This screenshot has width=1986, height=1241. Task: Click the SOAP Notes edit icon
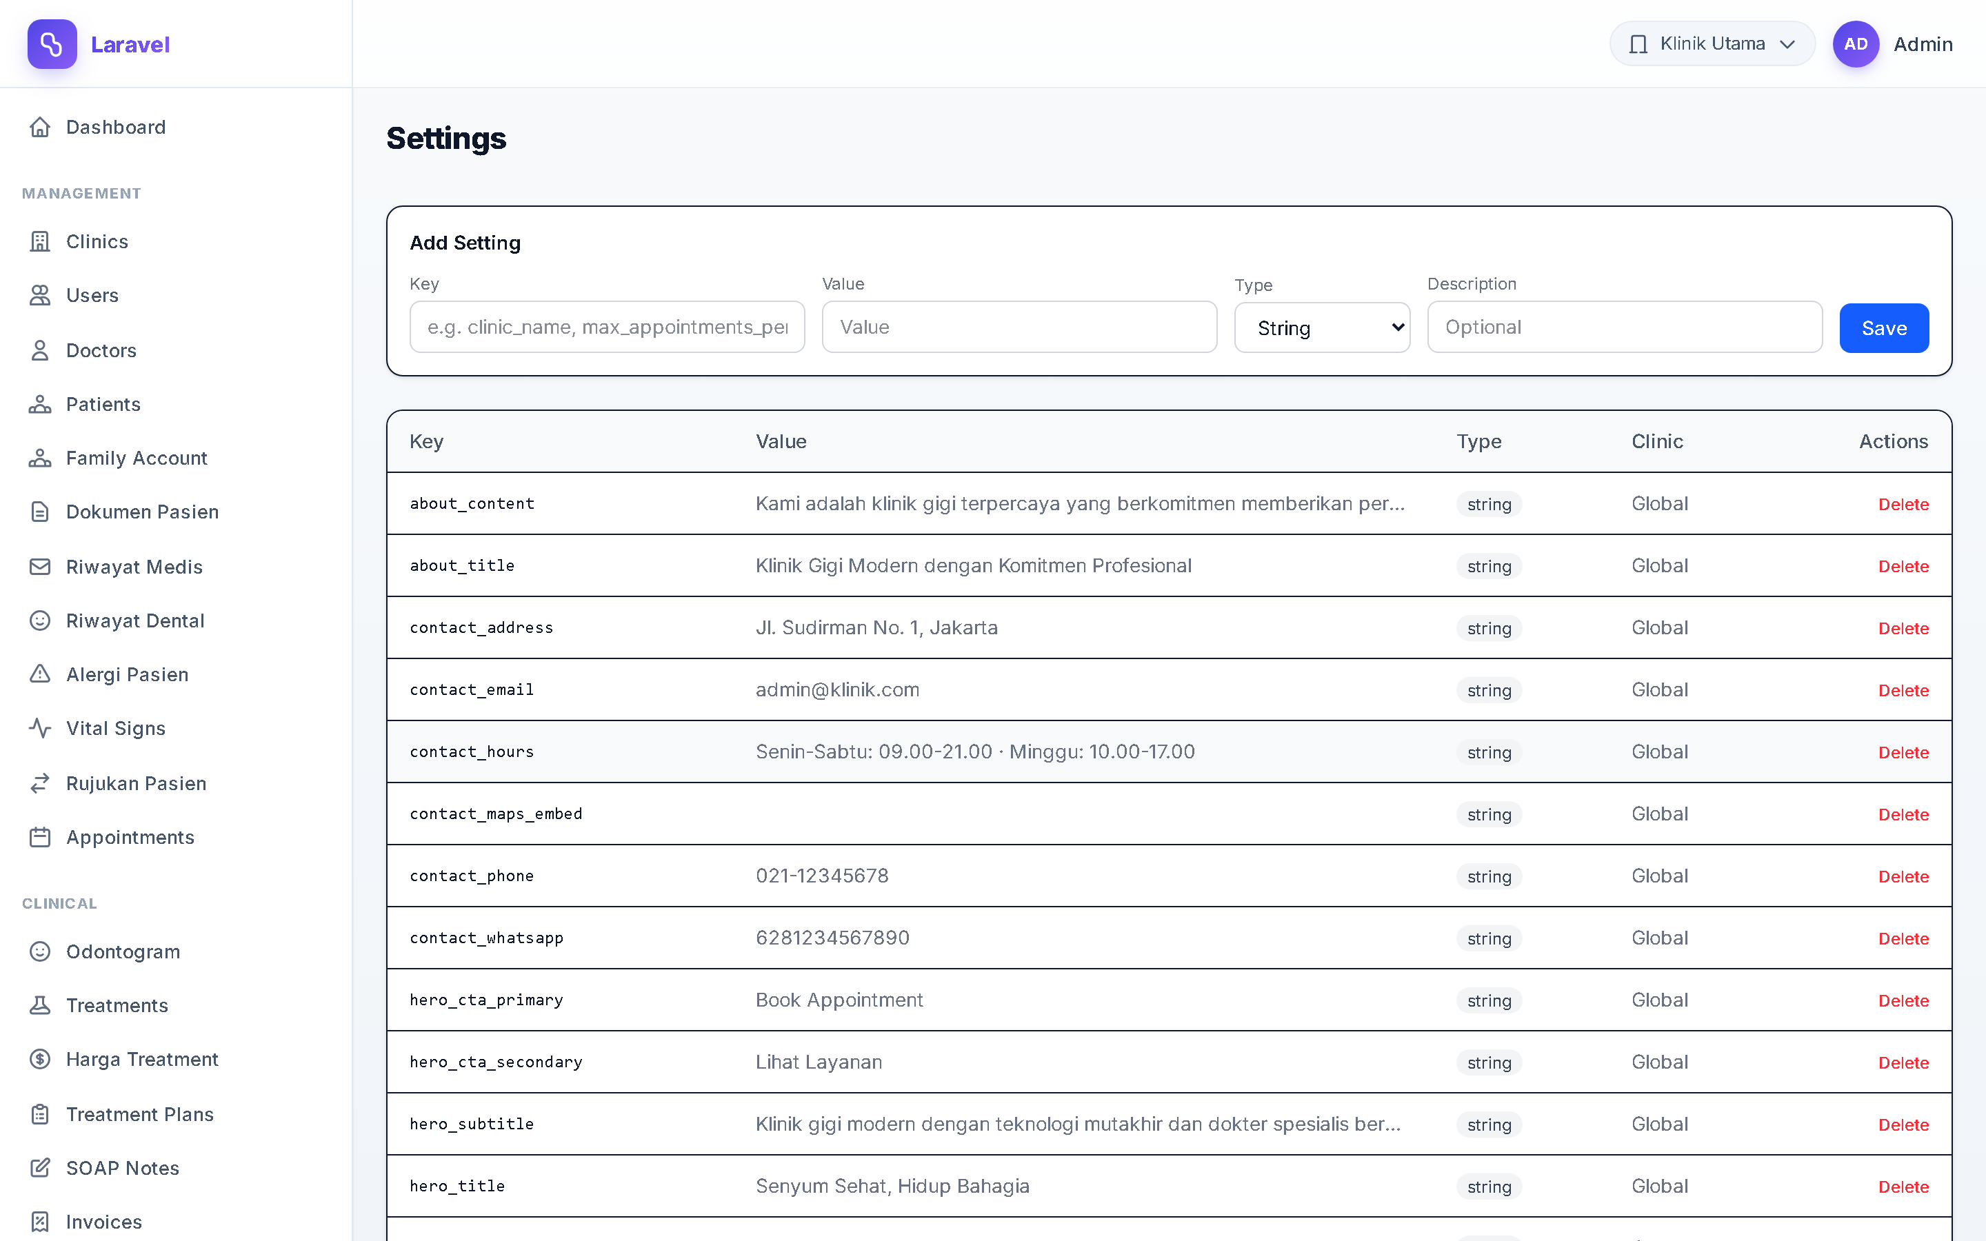coord(40,1168)
